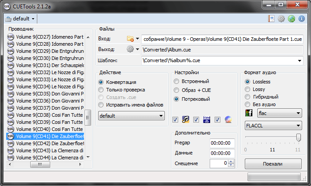Click the freedb database icon

click(x=207, y=119)
